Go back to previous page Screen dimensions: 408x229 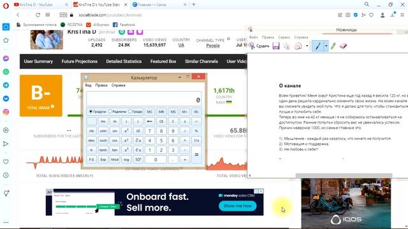[18, 15]
